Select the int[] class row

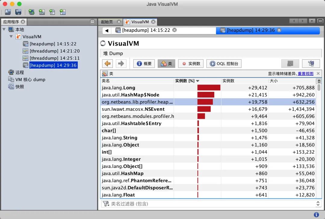pos(208,152)
